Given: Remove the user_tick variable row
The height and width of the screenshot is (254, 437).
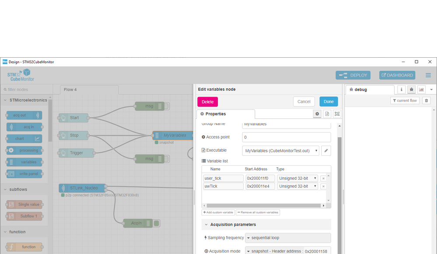Looking at the screenshot, I should click(323, 178).
